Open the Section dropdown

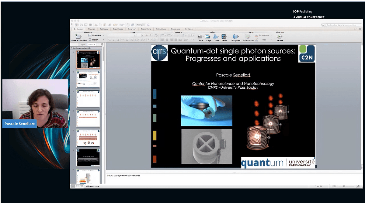pos(96,40)
